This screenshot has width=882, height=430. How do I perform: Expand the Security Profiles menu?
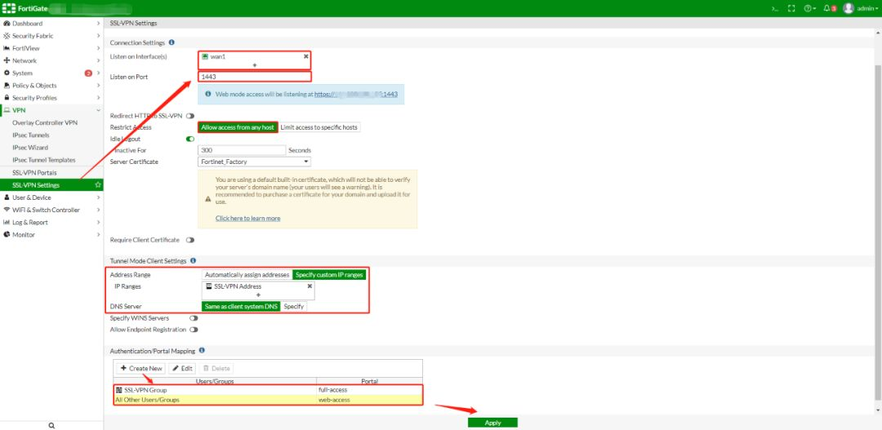pos(99,98)
